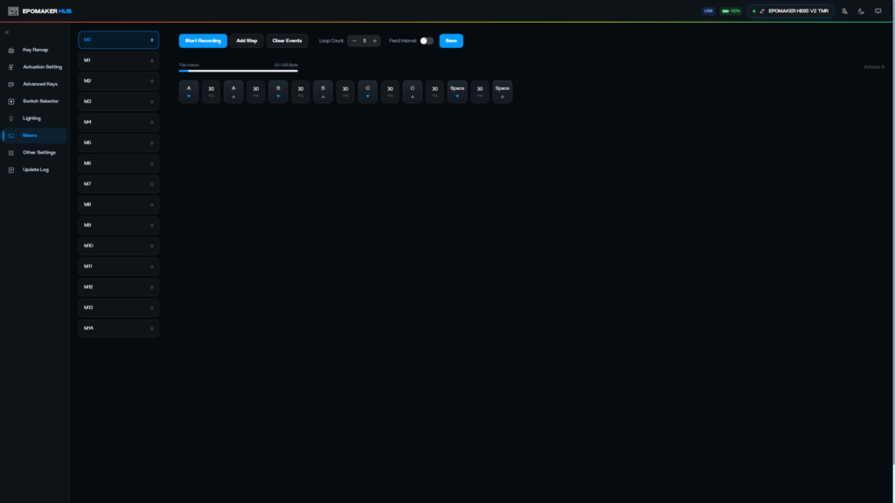Click the Switch Selector plus-box icon
The image size is (895, 503).
tap(10, 101)
